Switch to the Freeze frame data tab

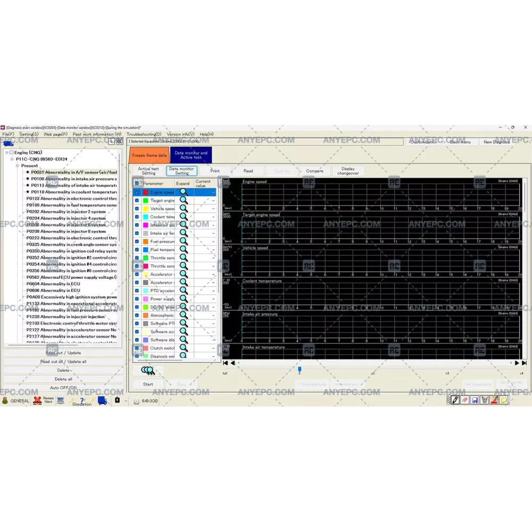point(149,155)
